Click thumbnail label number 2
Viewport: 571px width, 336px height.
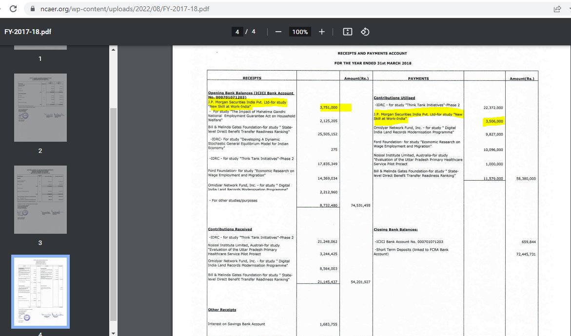[40, 151]
